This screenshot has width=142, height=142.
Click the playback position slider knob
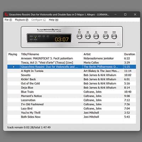coord(99,43)
